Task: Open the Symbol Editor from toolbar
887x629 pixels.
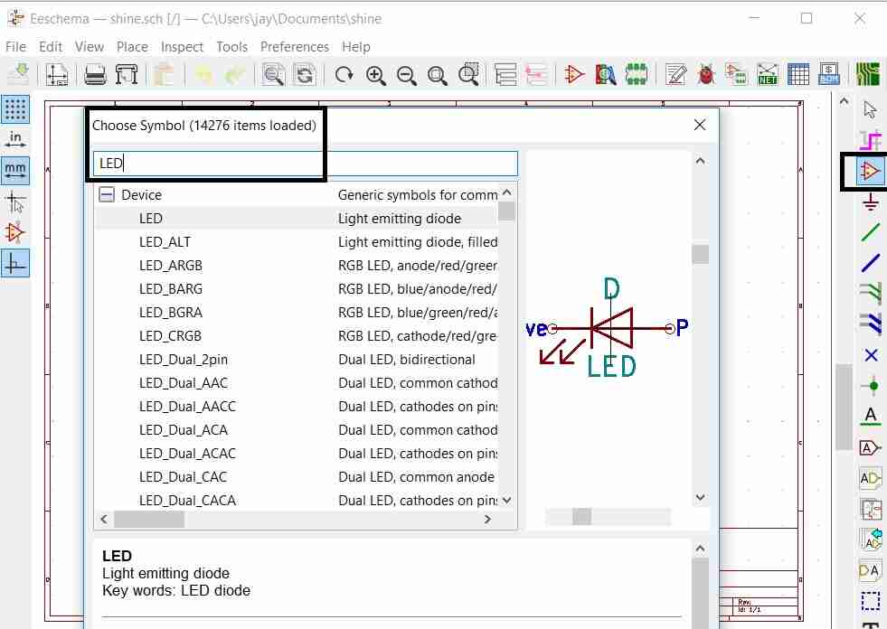Action: [573, 75]
